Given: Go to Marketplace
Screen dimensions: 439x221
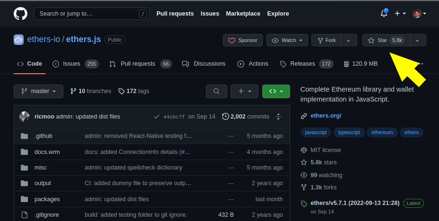Looking at the screenshot, I should pyautogui.click(x=243, y=14).
